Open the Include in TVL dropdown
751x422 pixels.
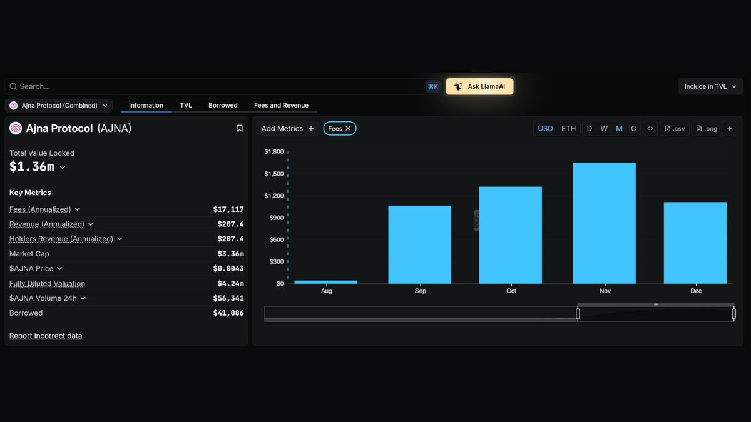click(710, 86)
